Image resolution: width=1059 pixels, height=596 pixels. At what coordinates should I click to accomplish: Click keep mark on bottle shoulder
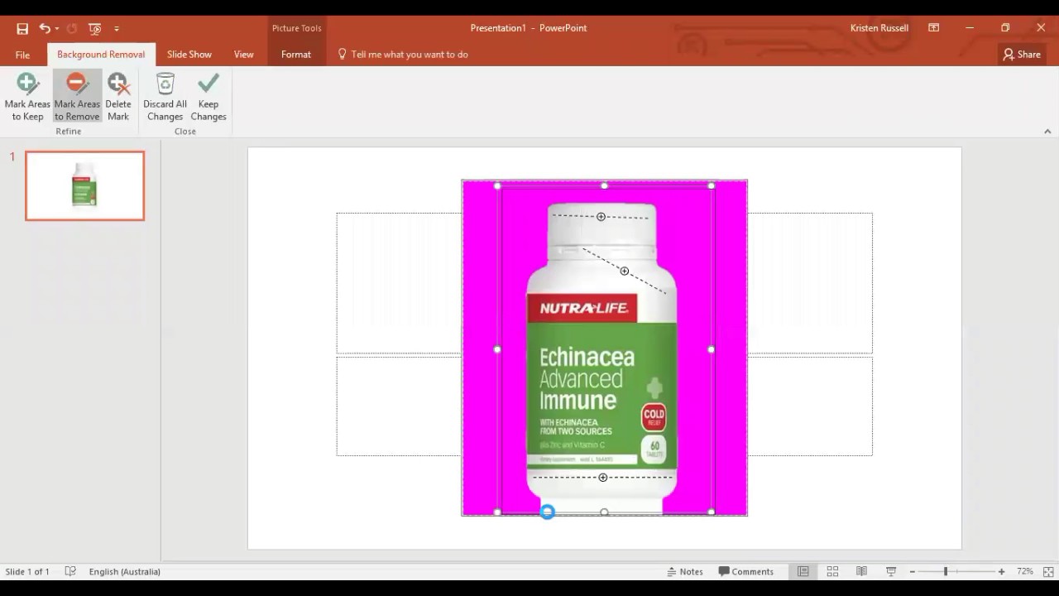[x=625, y=271]
